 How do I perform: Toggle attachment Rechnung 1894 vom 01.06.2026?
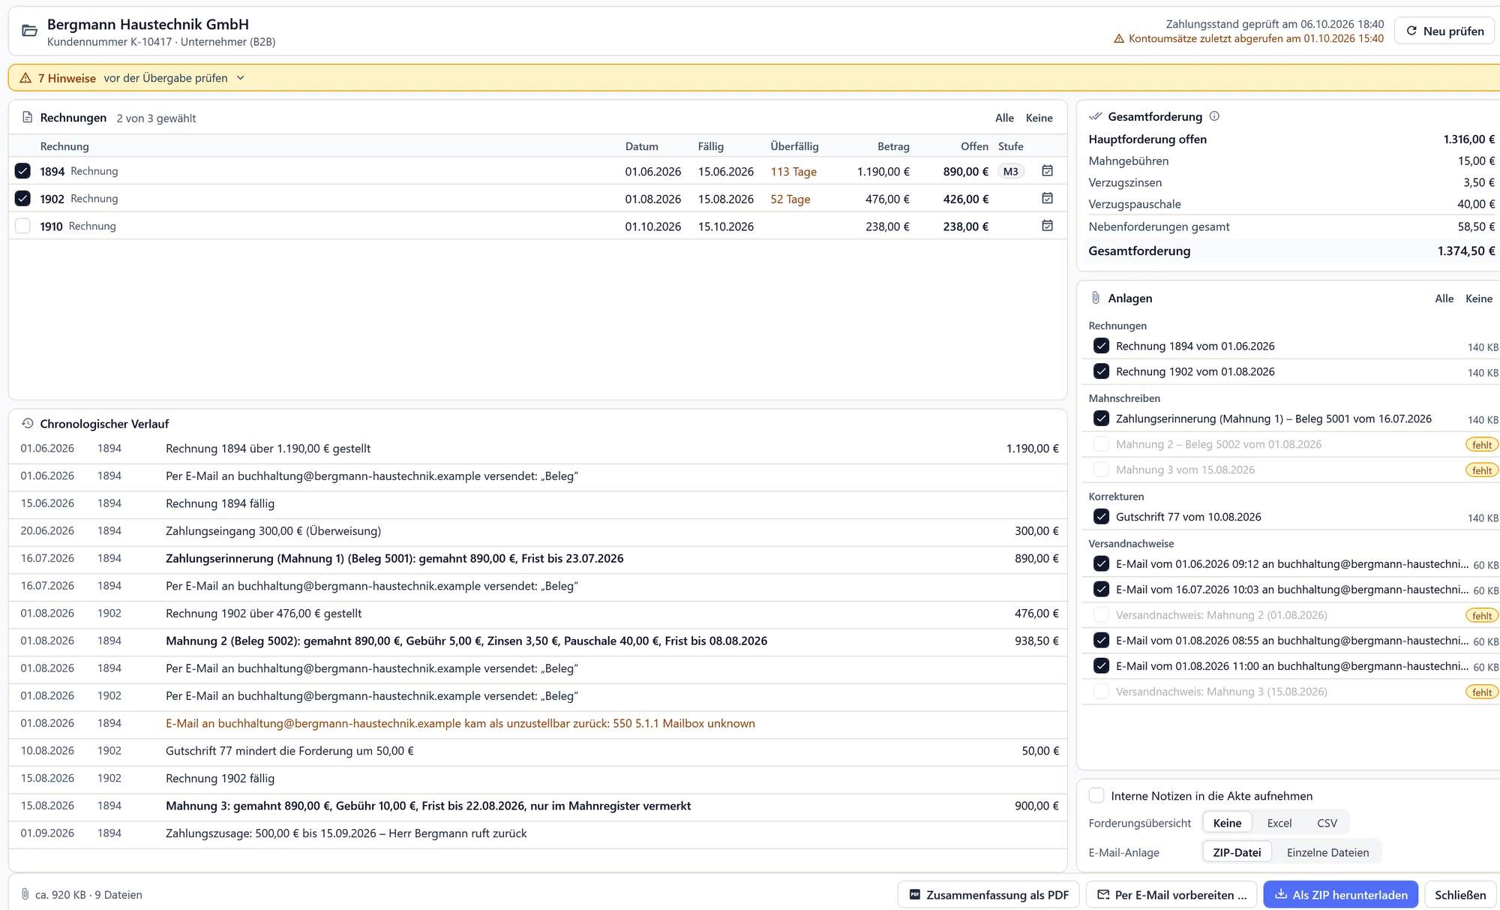(1101, 346)
